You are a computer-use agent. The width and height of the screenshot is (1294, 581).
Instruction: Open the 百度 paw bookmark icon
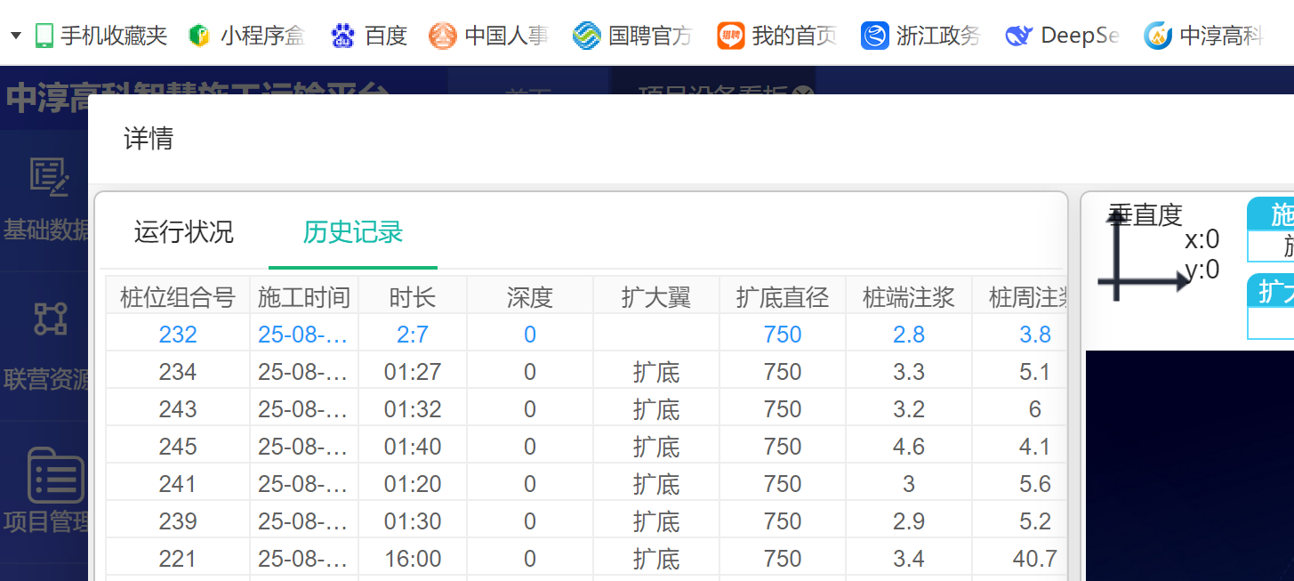342,36
